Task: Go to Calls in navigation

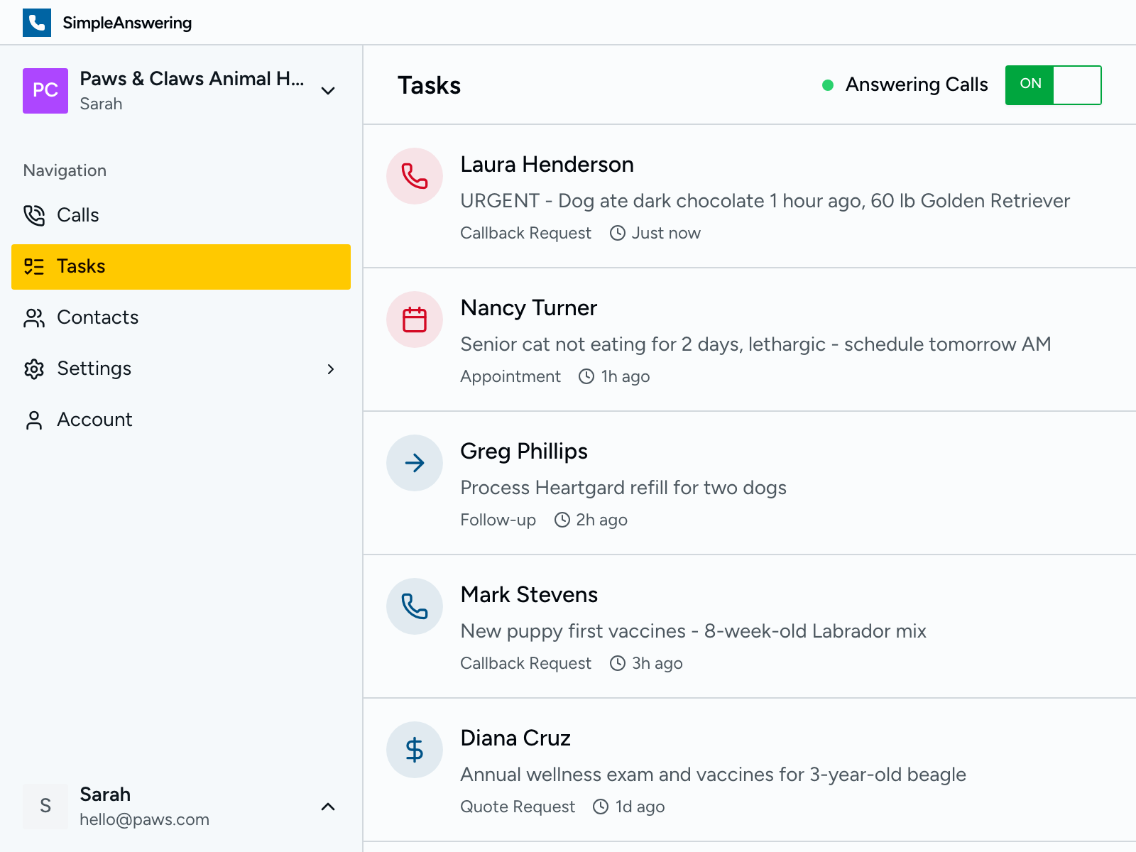Action: point(78,215)
